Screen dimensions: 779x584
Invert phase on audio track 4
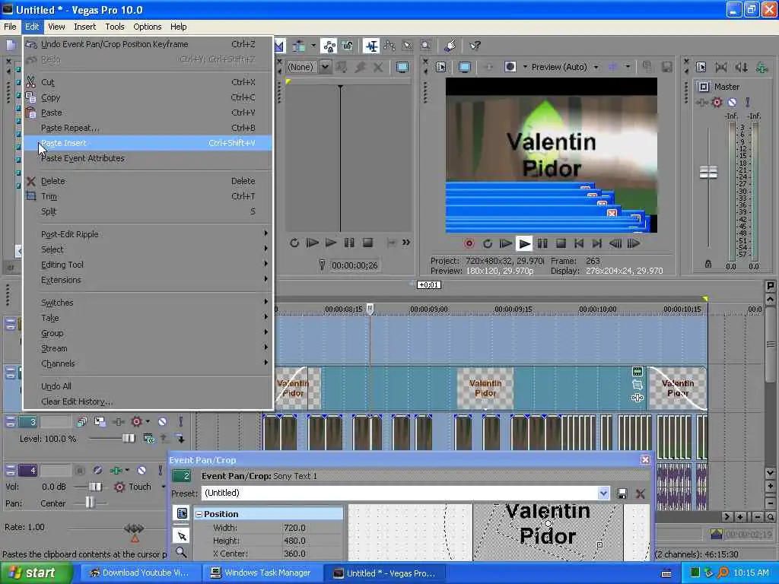tap(98, 470)
